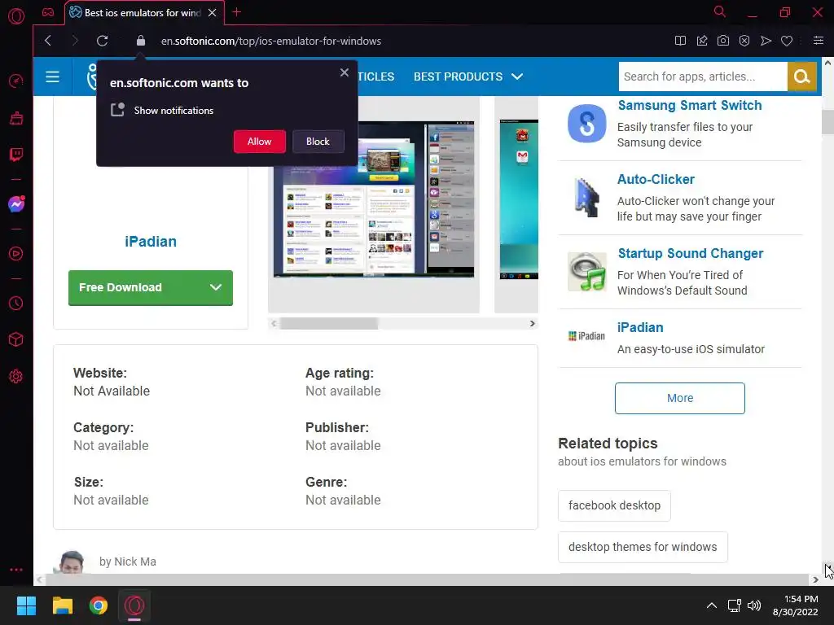Open volume control in system tray
Viewport: 834px width, 625px height.
click(753, 605)
